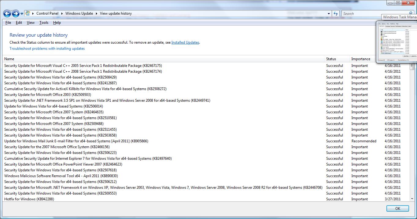
Task: Go back with the Back arrow button
Action: point(7,13)
